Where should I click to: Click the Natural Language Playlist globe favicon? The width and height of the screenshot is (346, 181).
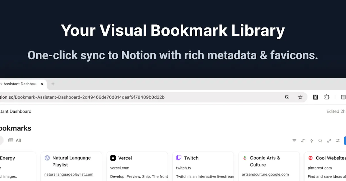pyautogui.click(x=47, y=158)
